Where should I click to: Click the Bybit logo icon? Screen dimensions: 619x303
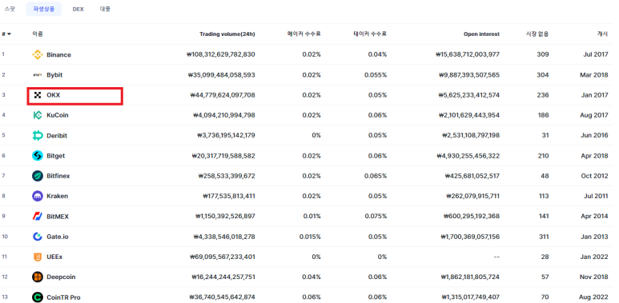tap(38, 75)
